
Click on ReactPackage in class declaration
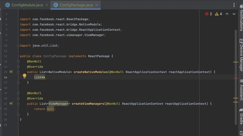[99, 56]
